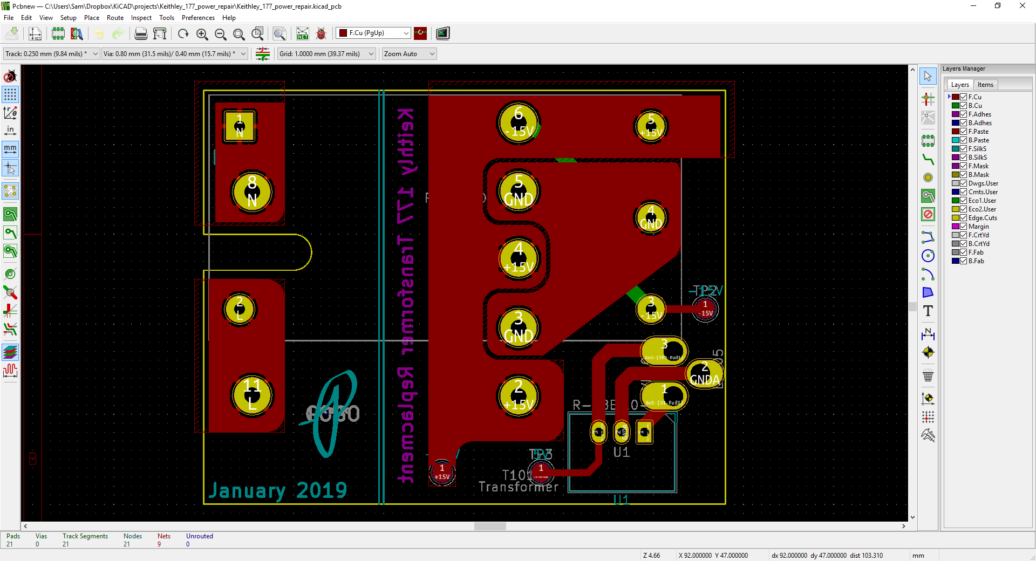Expand the Grid size dropdown
This screenshot has height=561, width=1036.
pos(326,54)
